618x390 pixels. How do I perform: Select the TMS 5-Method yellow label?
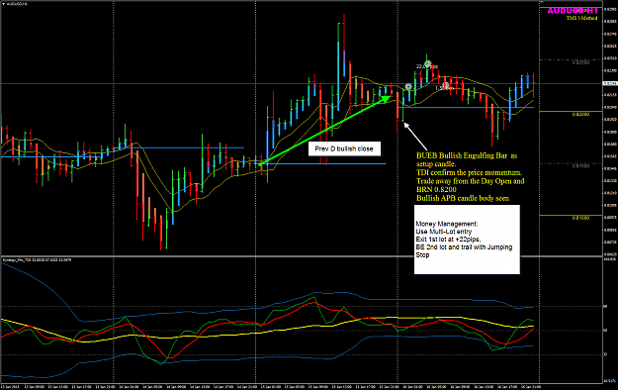[582, 18]
